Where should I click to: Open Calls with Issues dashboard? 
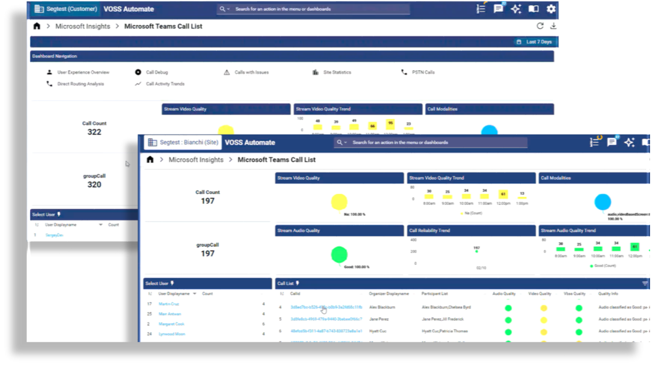click(x=251, y=73)
